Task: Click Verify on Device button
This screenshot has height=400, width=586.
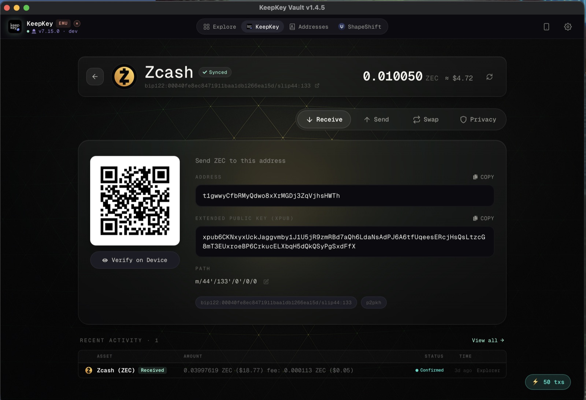Action: pyautogui.click(x=135, y=260)
